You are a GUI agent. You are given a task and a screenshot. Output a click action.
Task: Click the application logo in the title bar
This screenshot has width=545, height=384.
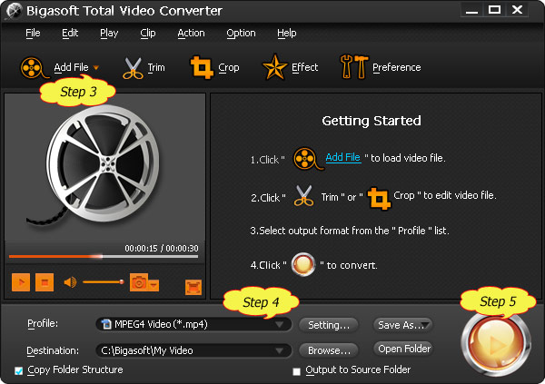(x=15, y=11)
